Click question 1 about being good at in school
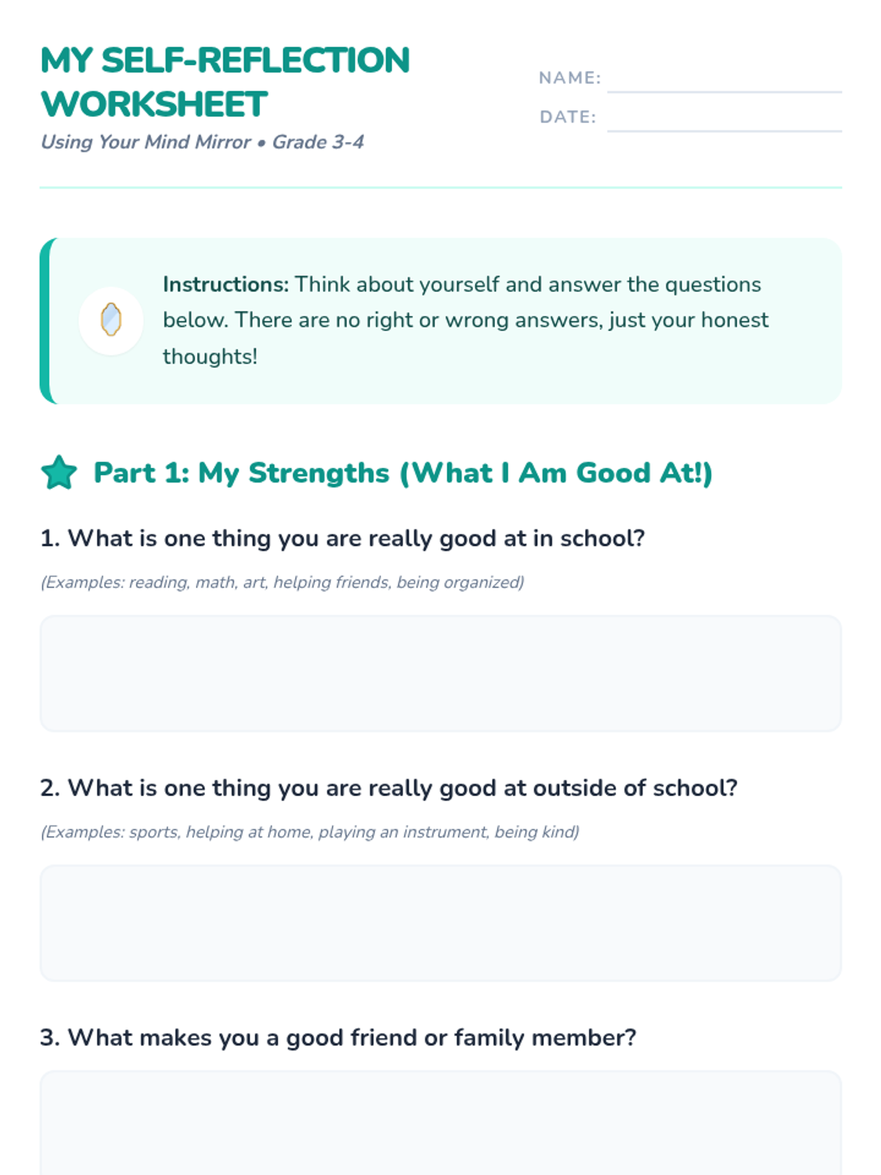 342,538
